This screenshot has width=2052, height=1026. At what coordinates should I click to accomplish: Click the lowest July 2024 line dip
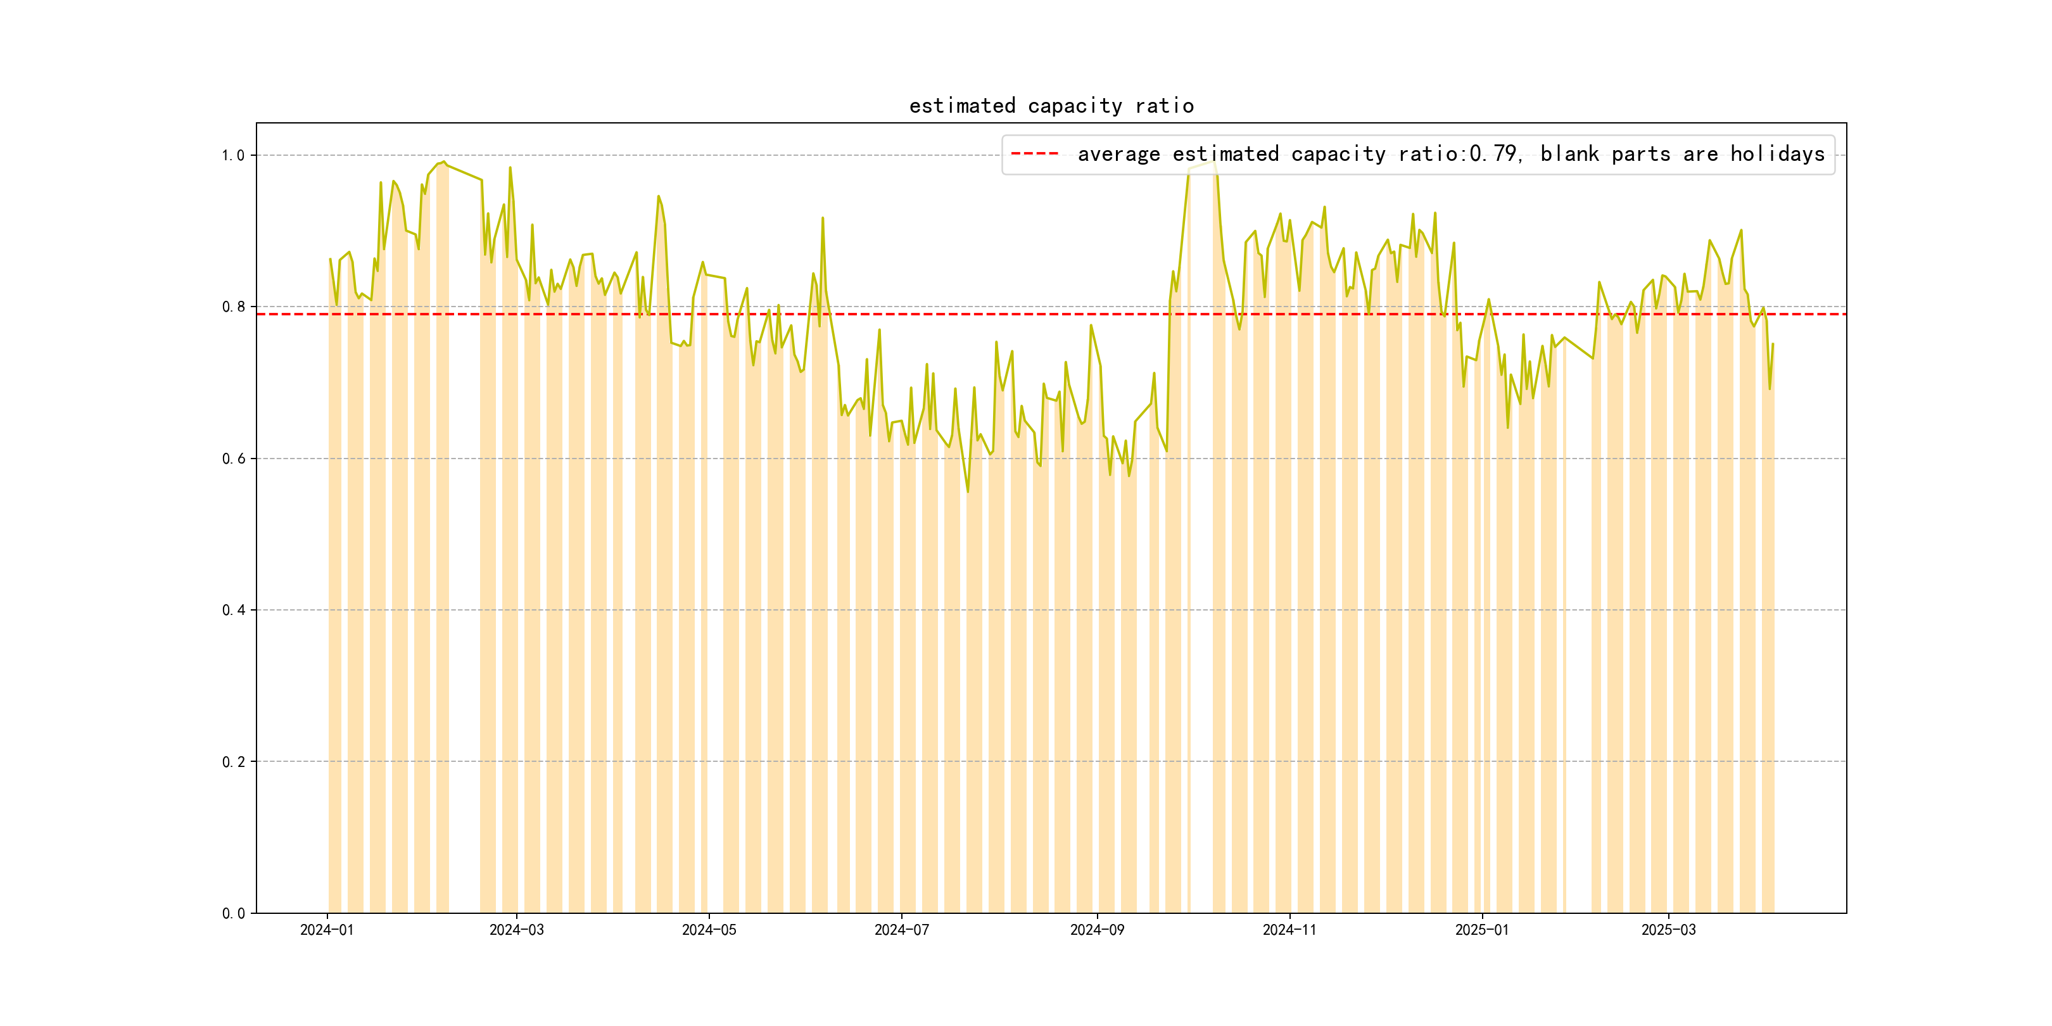pyautogui.click(x=968, y=491)
